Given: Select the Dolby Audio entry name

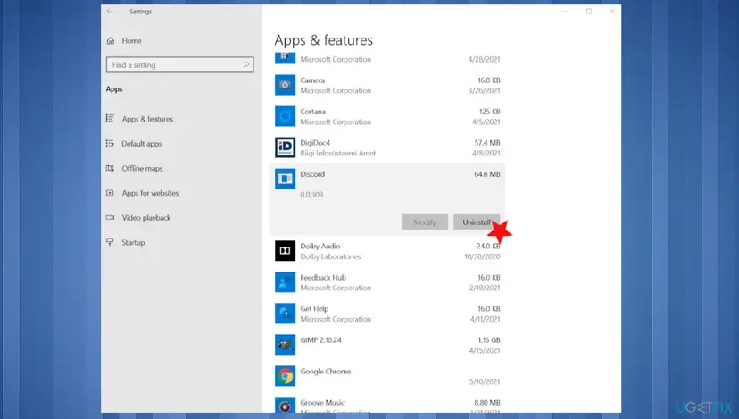Looking at the screenshot, I should [x=320, y=247].
